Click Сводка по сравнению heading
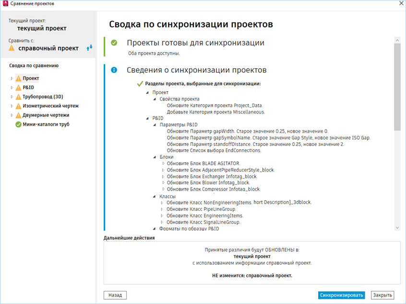 tap(34, 66)
